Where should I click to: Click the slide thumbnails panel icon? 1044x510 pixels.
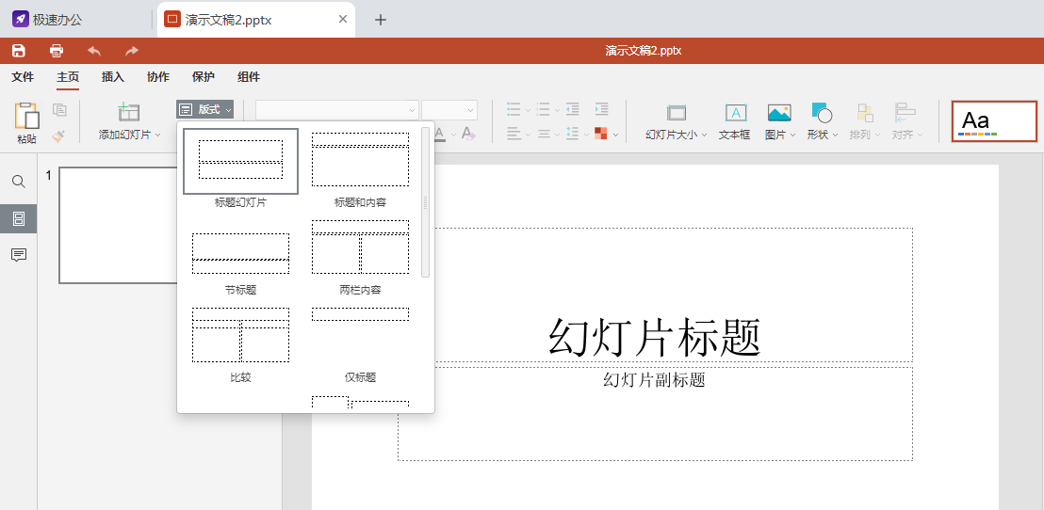19,218
